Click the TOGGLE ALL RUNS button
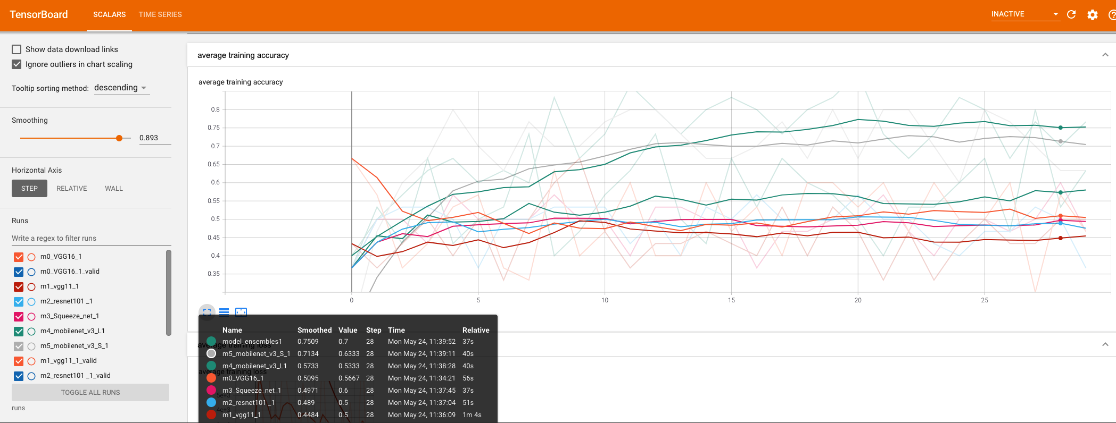The height and width of the screenshot is (423, 1116). pyautogui.click(x=90, y=393)
